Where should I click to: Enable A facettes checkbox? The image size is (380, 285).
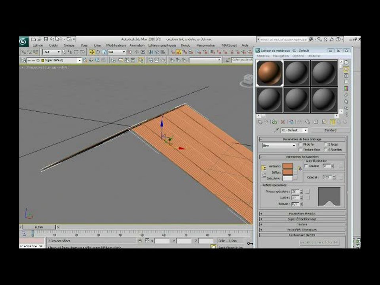tap(325, 150)
